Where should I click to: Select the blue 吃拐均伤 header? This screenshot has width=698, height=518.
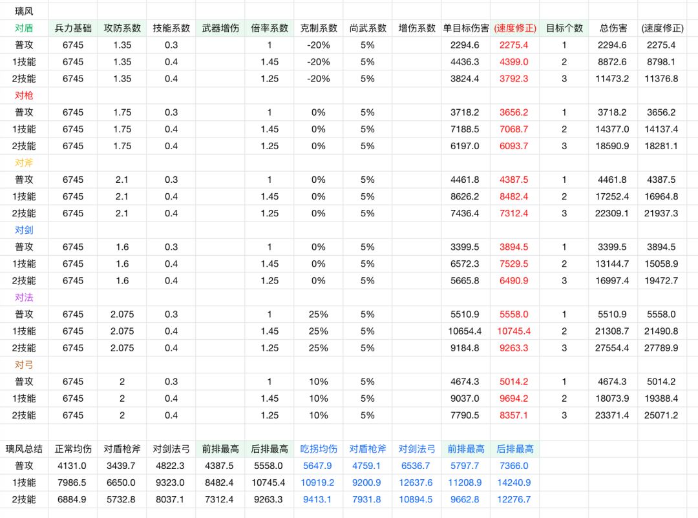[319, 449]
